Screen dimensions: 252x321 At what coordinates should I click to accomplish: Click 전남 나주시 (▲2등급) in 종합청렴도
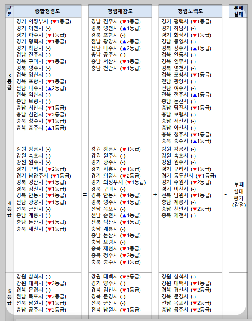tap(41, 88)
